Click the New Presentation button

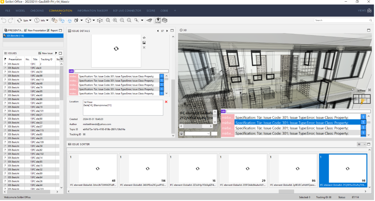tap(35, 30)
